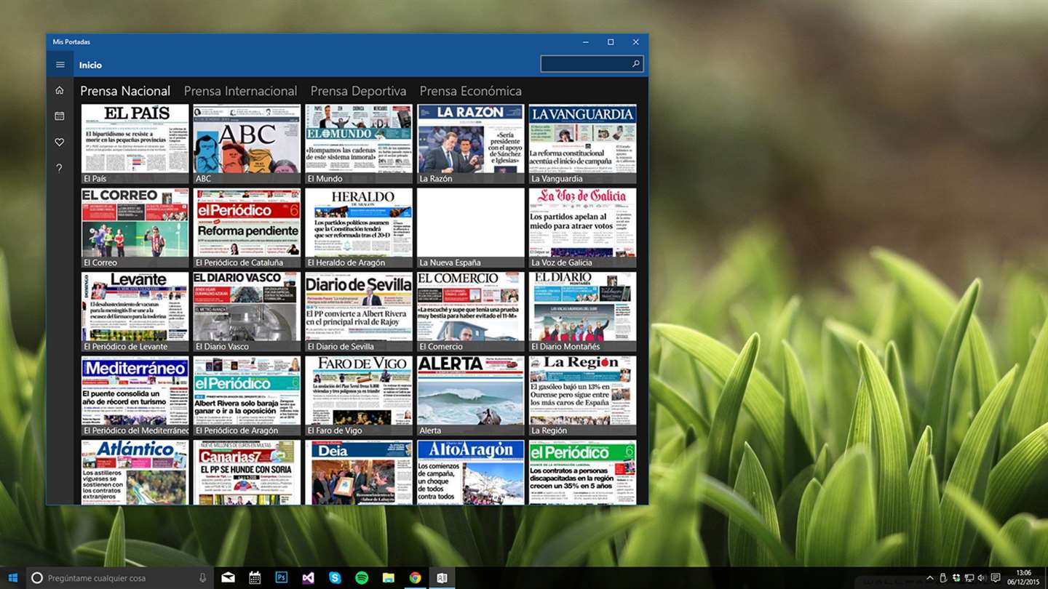Open the La Vanguardia front page
This screenshot has width=1048, height=589.
pyautogui.click(x=582, y=144)
